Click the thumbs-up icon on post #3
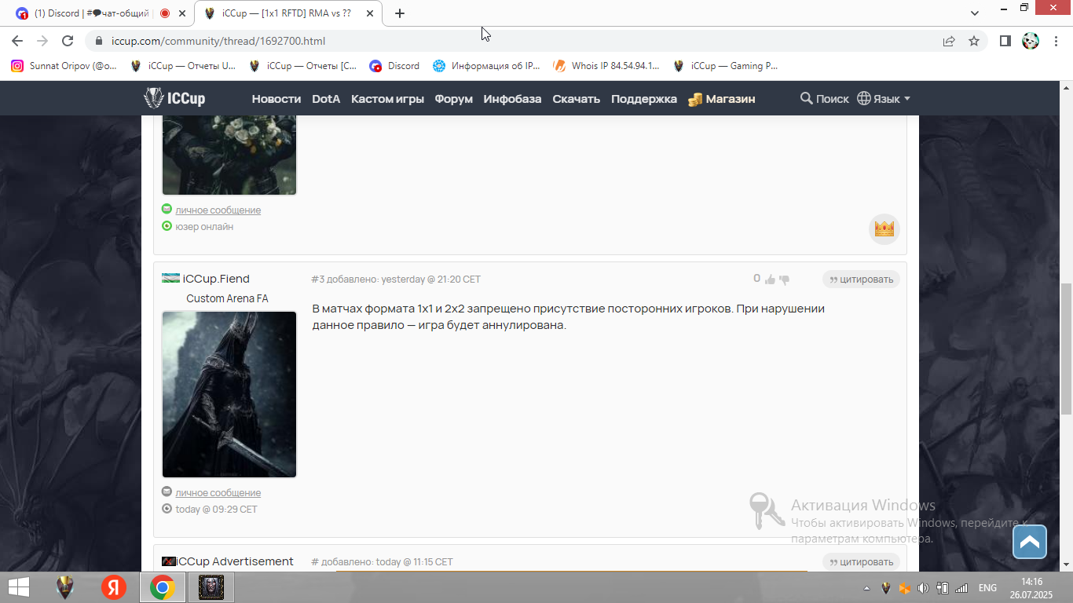 (x=770, y=279)
